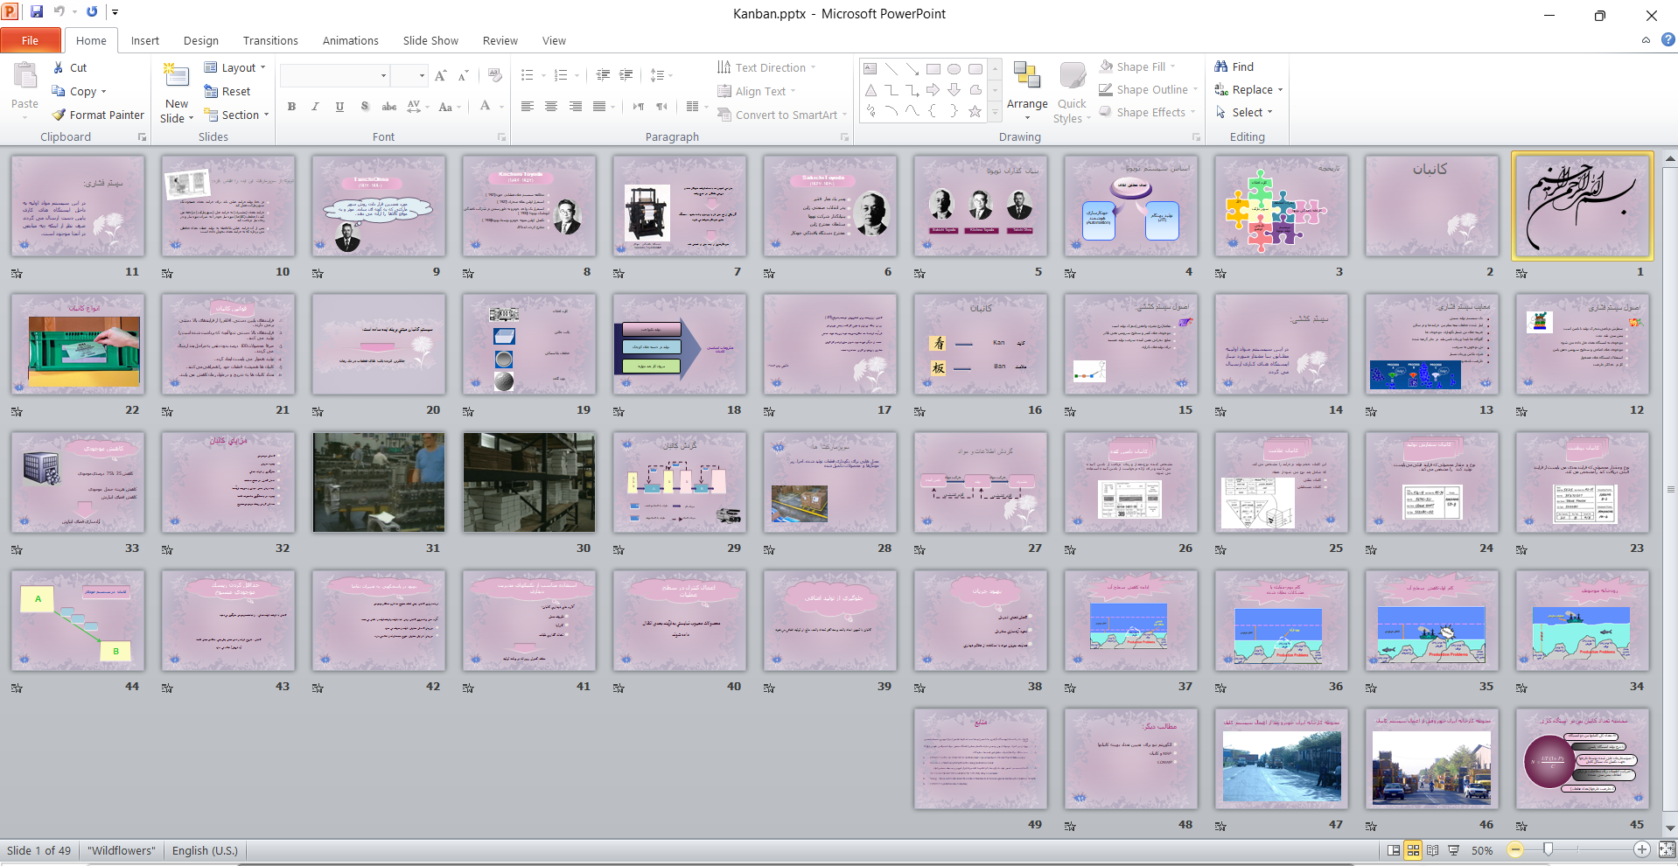Viewport: 1678px width, 866px height.
Task: Switch to the Design tab
Action: pos(201,40)
